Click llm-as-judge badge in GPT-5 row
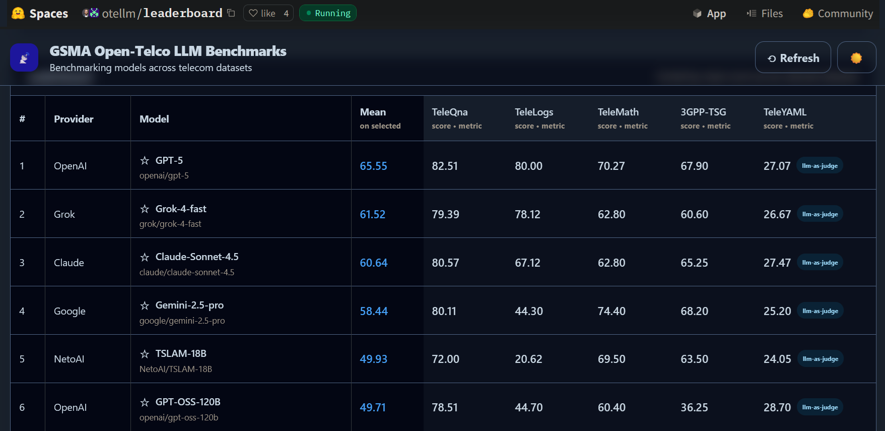The image size is (885, 431). (820, 165)
